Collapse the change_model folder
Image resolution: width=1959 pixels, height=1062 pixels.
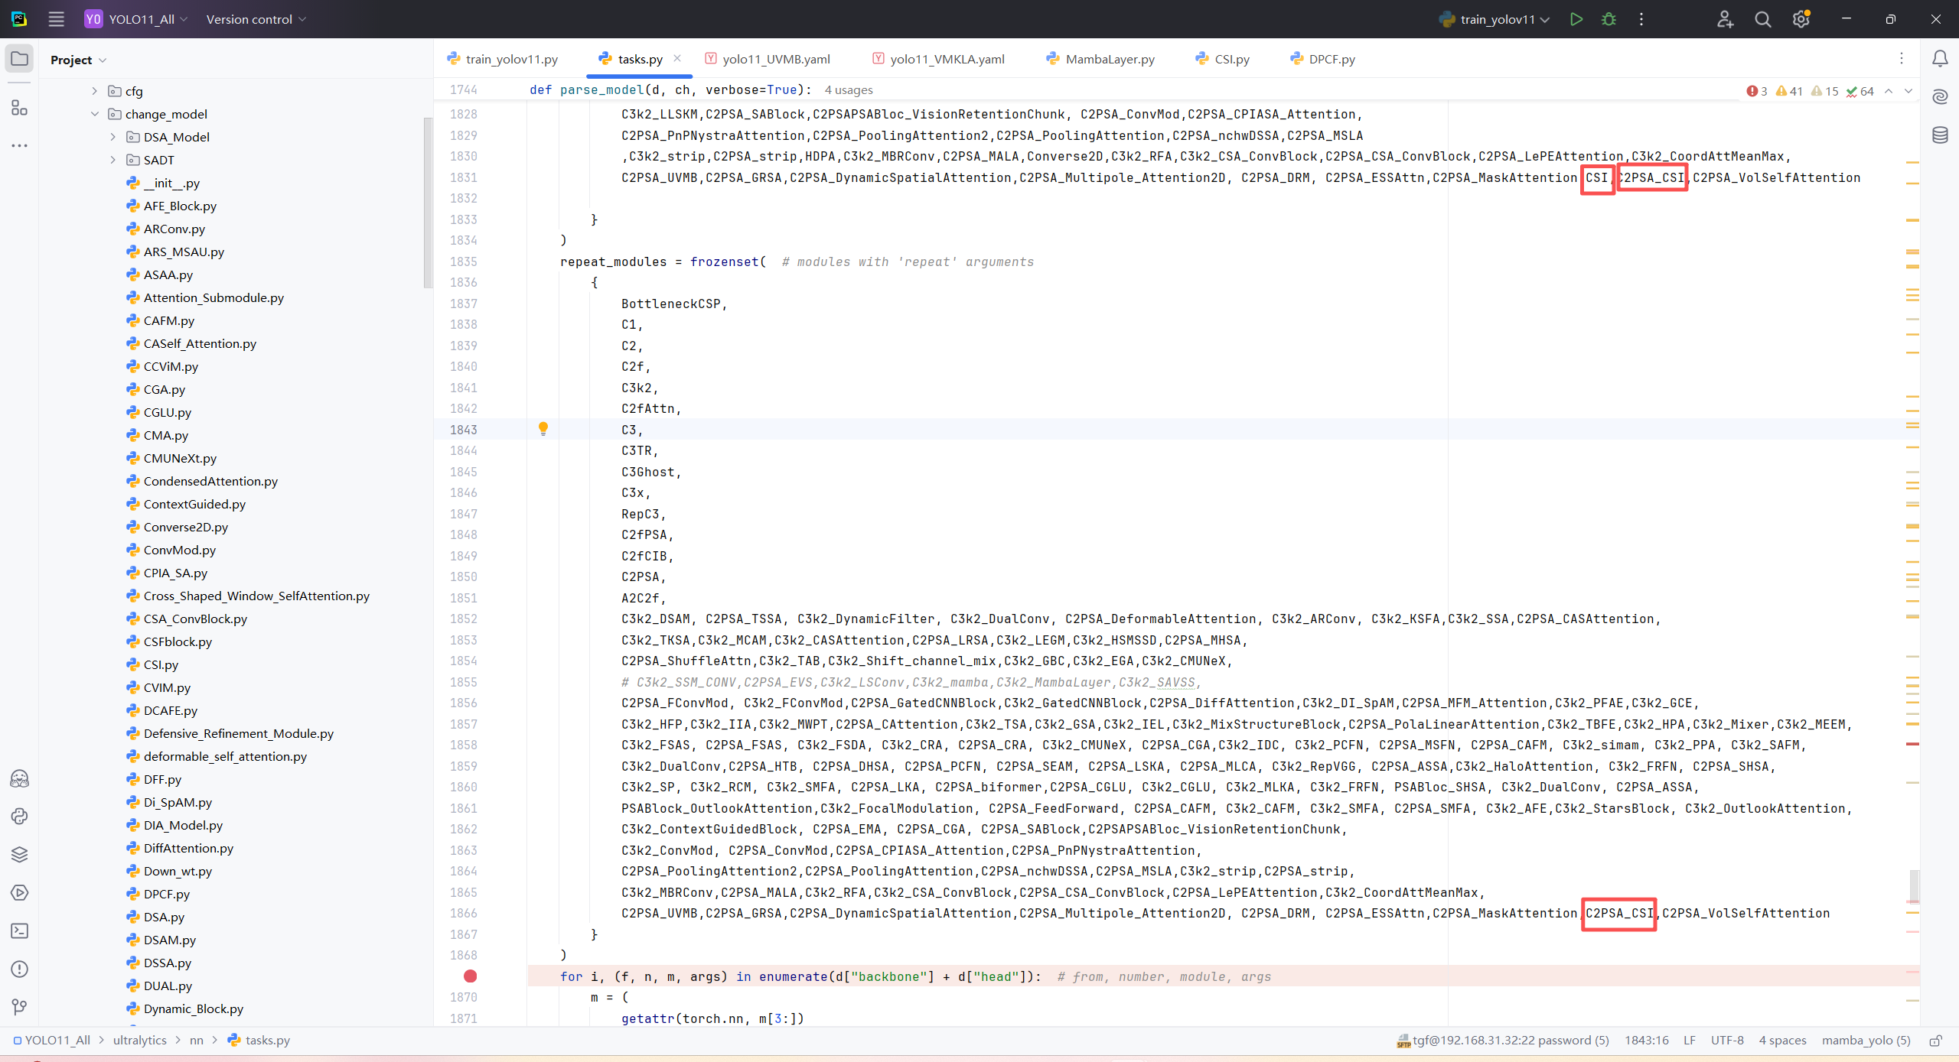tap(94, 114)
